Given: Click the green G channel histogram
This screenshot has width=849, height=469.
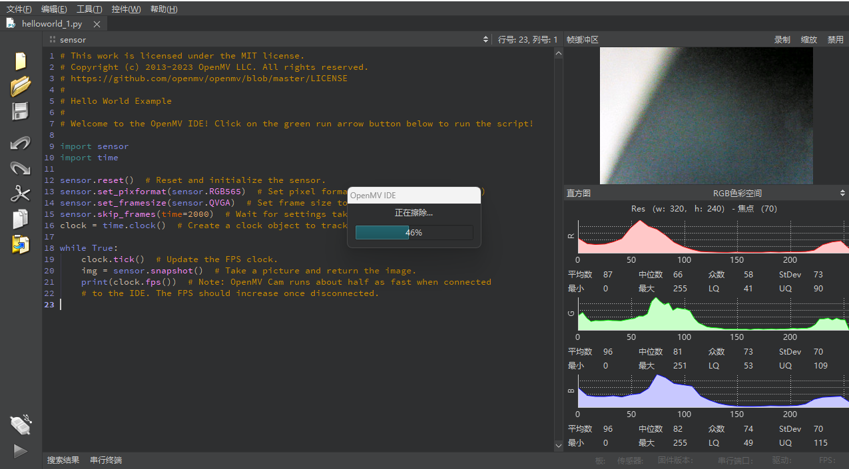Looking at the screenshot, I should pos(713,313).
